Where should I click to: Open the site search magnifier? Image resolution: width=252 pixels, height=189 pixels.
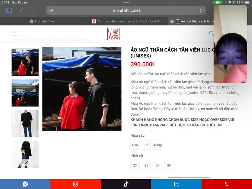[211, 34]
